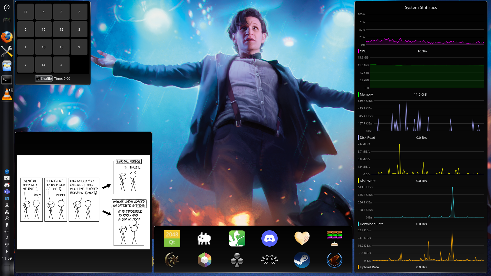
Task: Click the Discord tray icon with notification
Action: coord(7,185)
